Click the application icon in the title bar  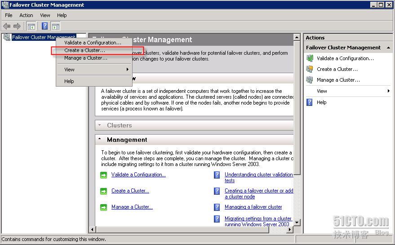(5, 5)
